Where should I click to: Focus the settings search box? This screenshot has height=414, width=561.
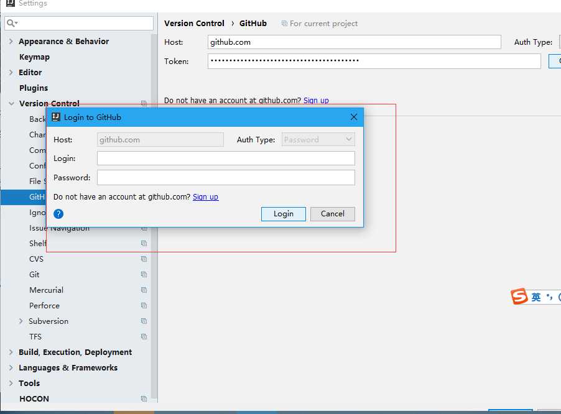pos(79,23)
